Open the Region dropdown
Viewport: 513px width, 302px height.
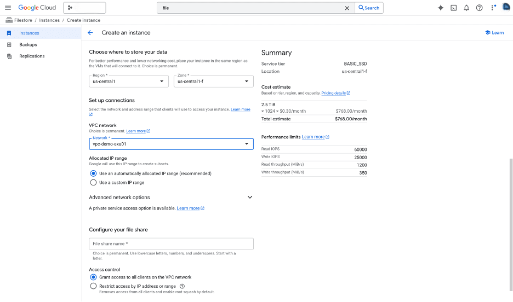point(129,82)
